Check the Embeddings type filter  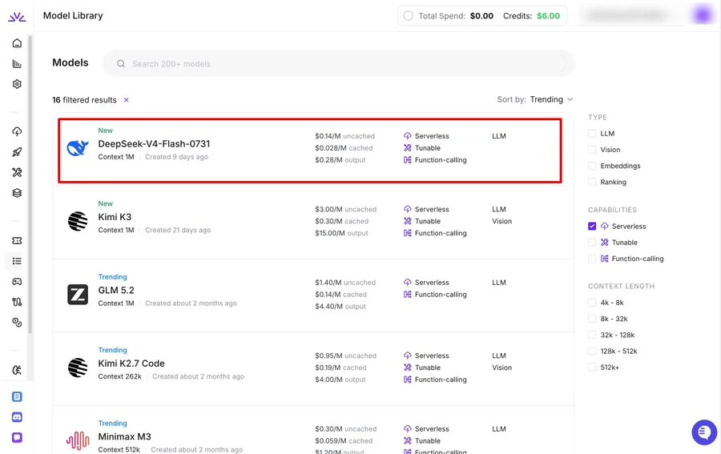point(592,166)
